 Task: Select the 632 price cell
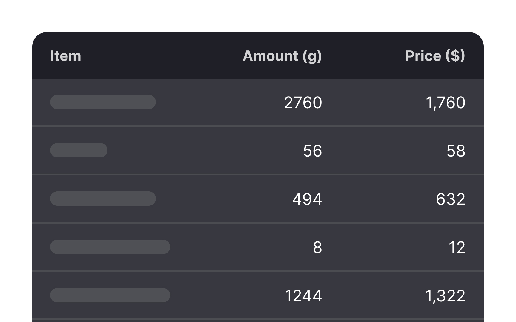[x=450, y=199]
